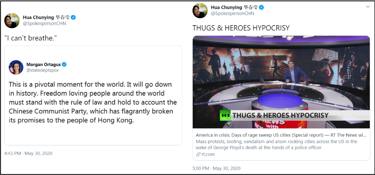Expand the tweet options chevron at top right

(x=368, y=7)
